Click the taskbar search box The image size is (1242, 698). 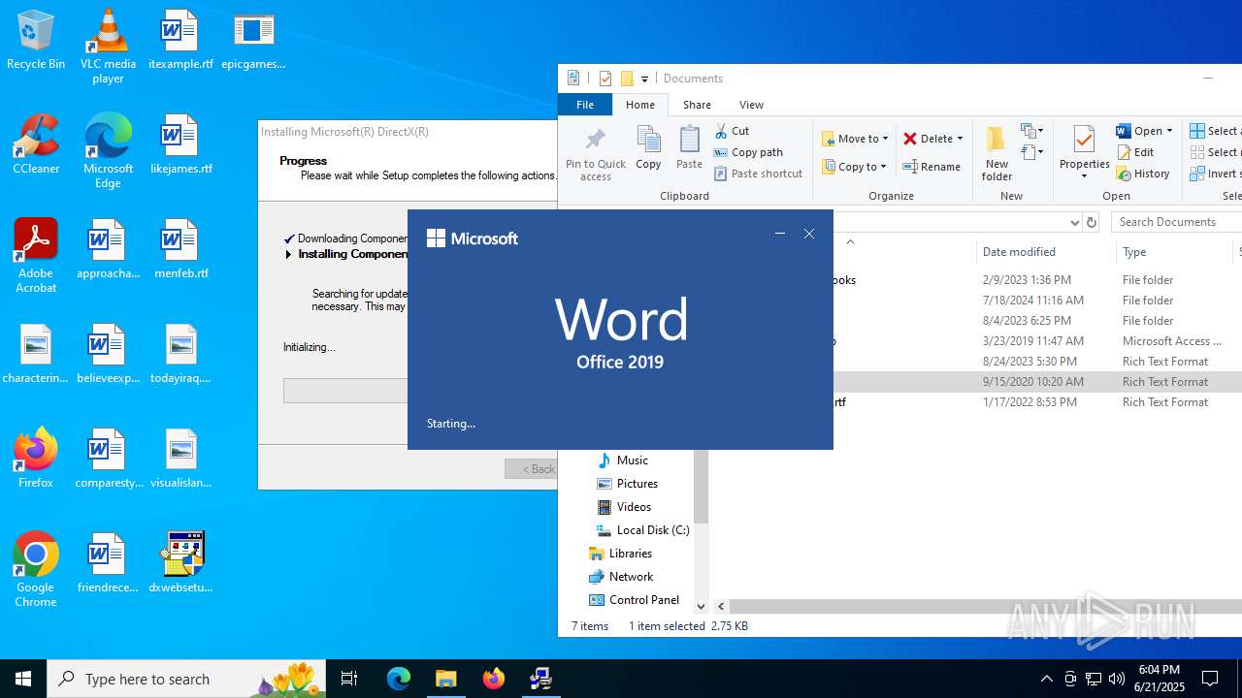[188, 679]
